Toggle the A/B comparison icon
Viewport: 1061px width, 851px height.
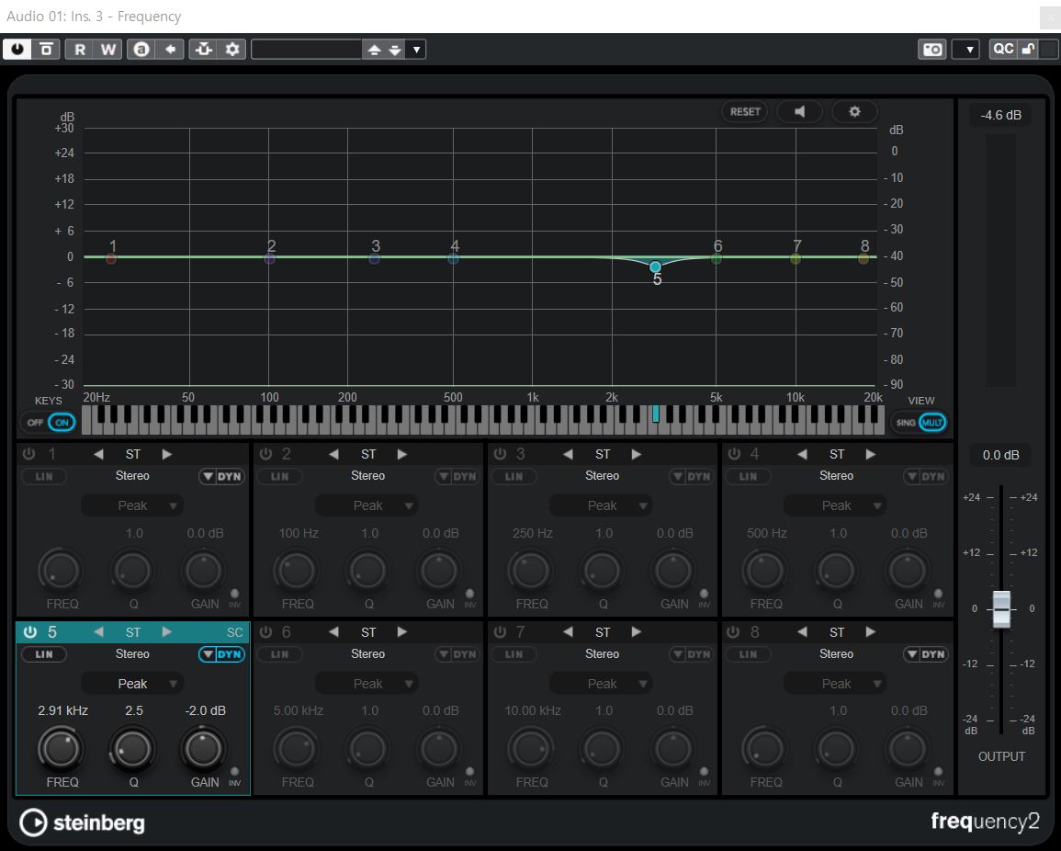coord(141,50)
